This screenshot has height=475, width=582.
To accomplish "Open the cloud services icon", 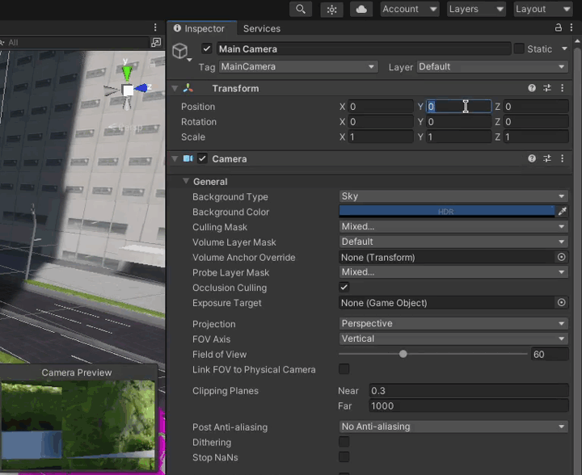I will click(x=361, y=9).
